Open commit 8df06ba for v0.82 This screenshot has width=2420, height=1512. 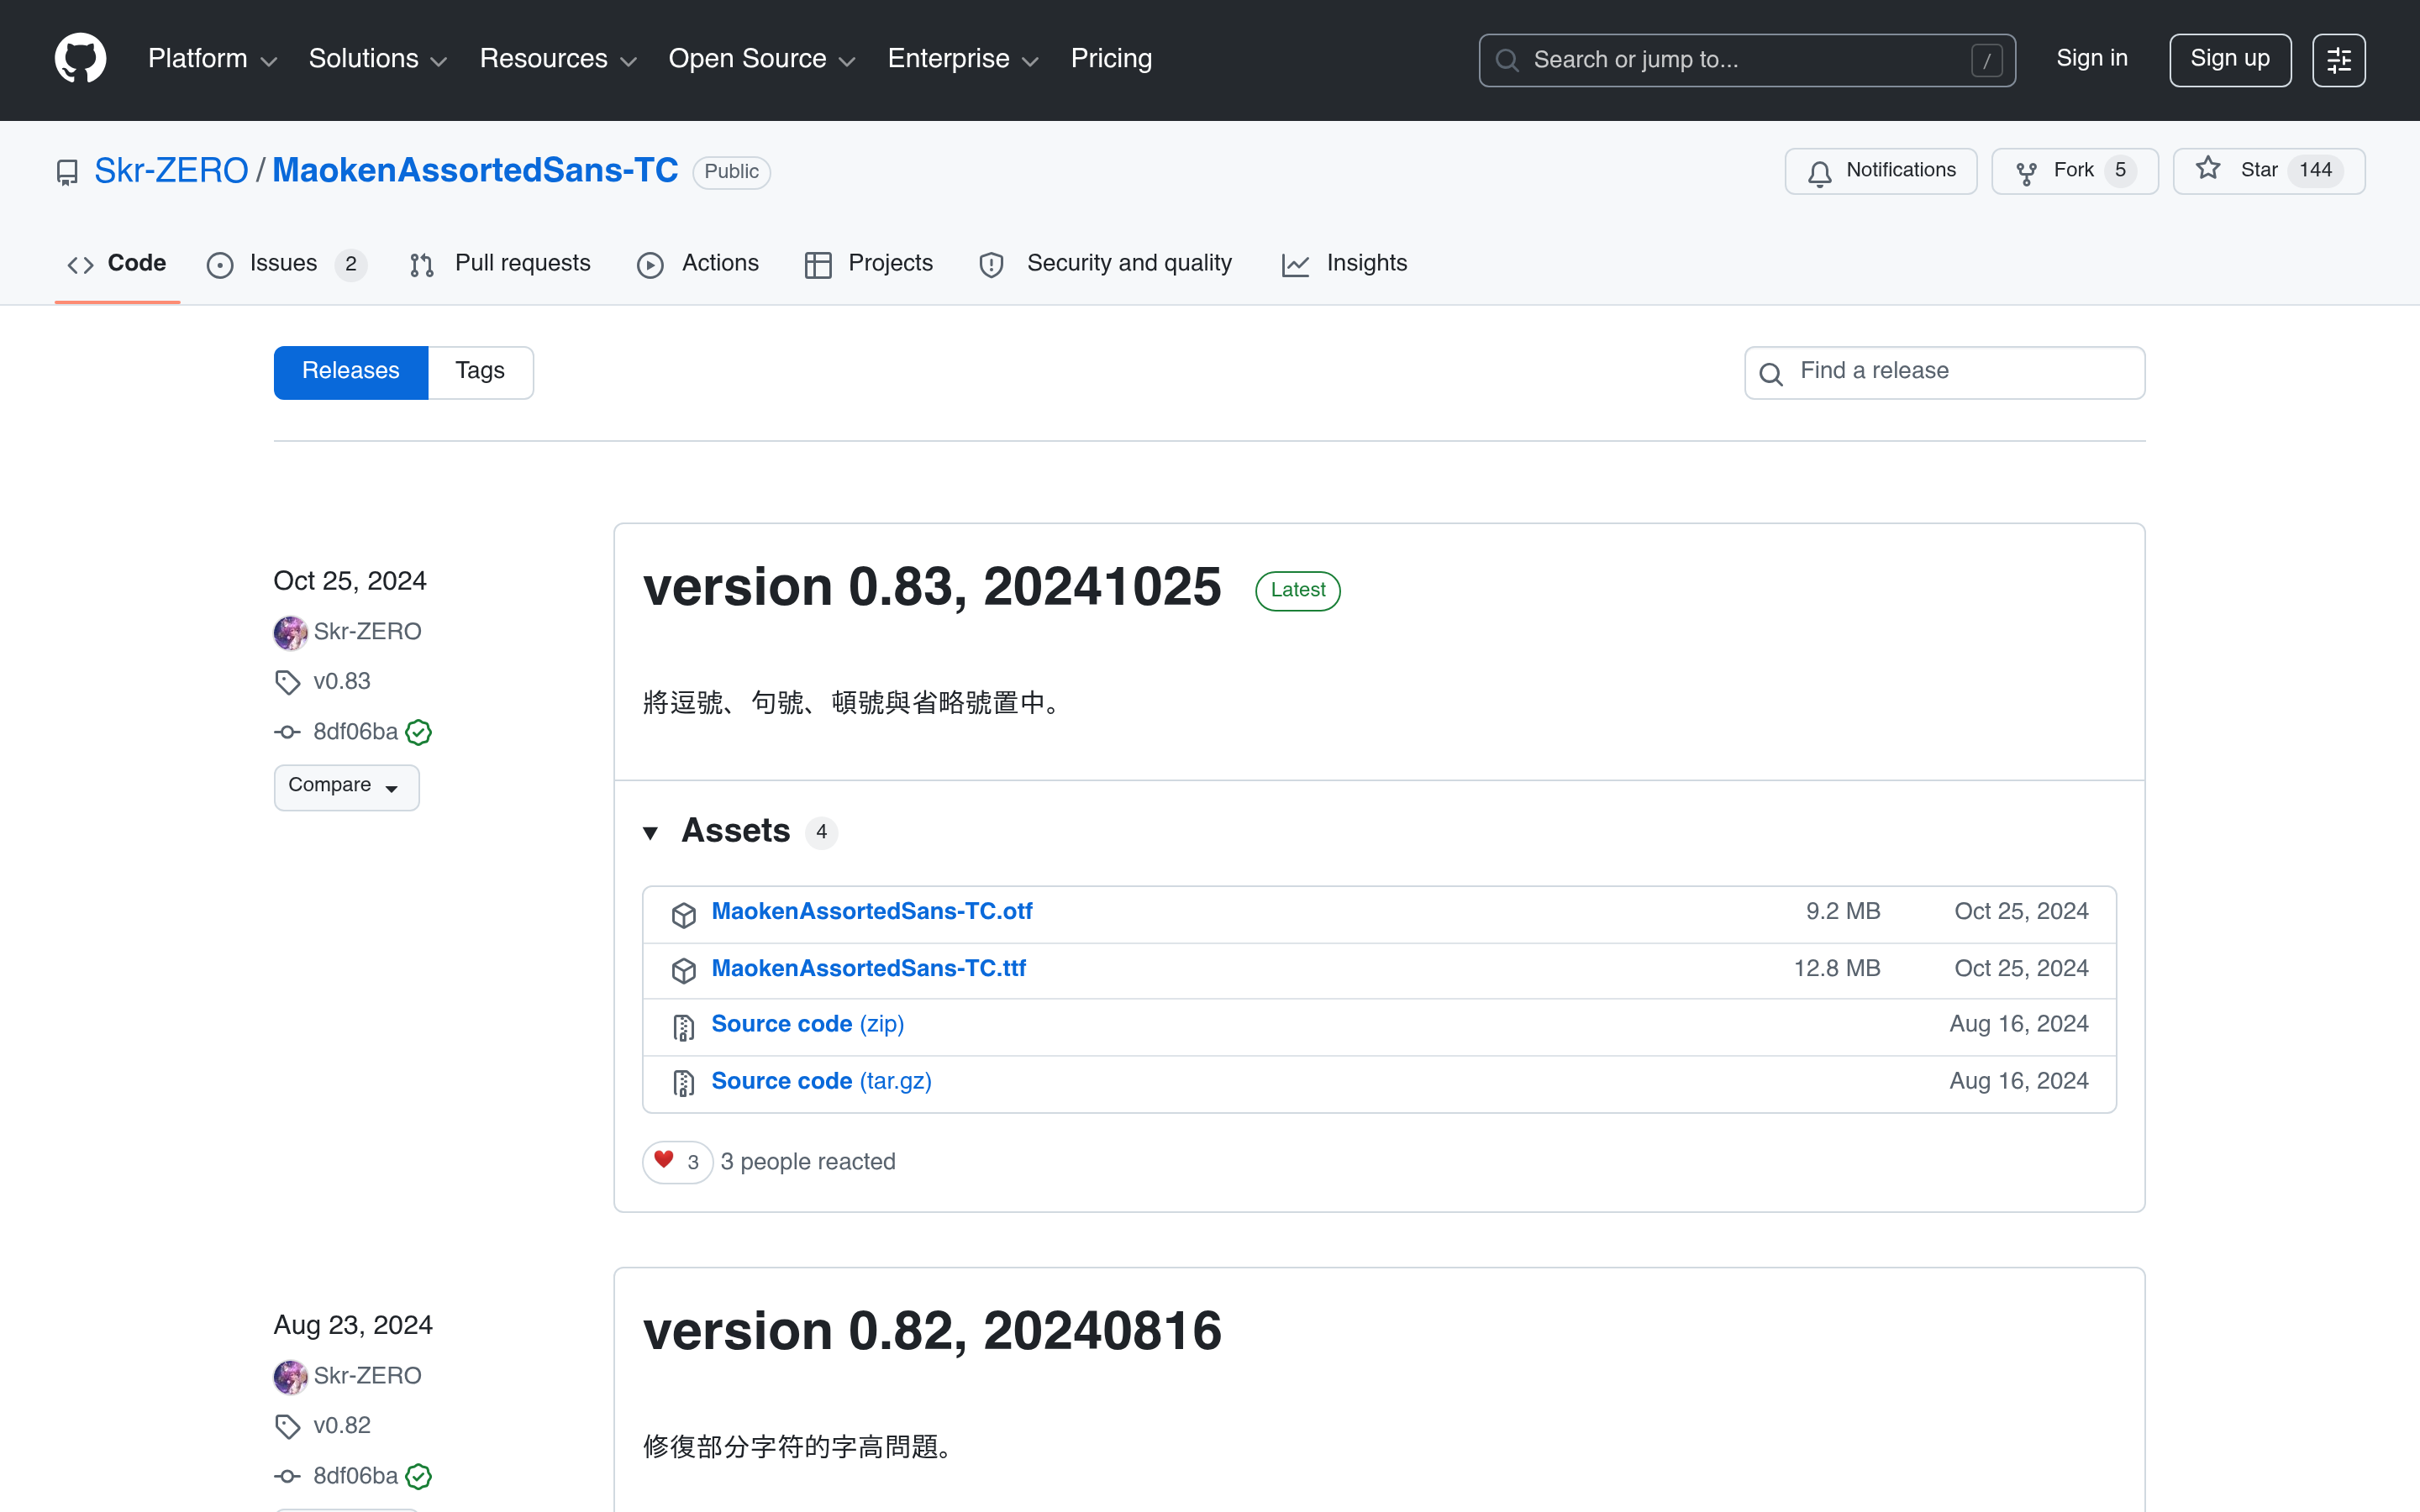[x=355, y=1476]
